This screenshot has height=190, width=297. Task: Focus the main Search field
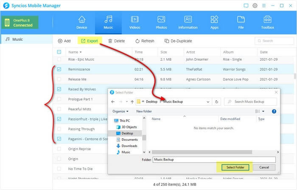click(274, 41)
